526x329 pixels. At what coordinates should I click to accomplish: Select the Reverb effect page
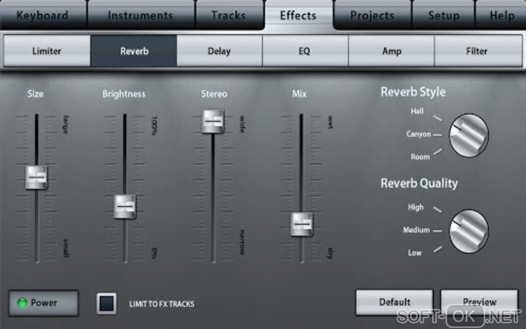134,51
